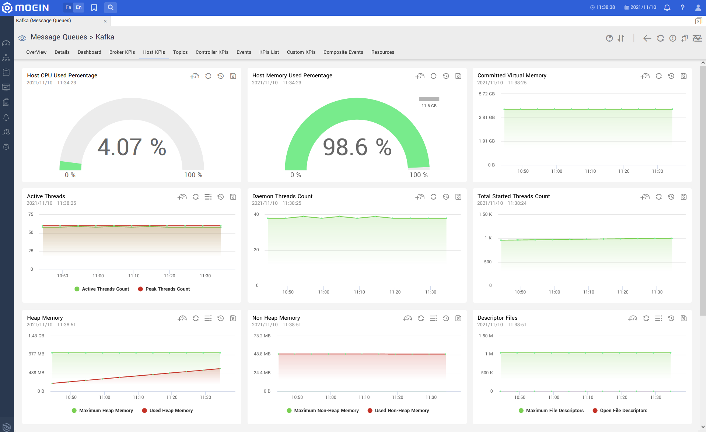Toggle the Used Non-Heap Memory legend entry
Screen dimensions: 707x432
(x=398, y=411)
